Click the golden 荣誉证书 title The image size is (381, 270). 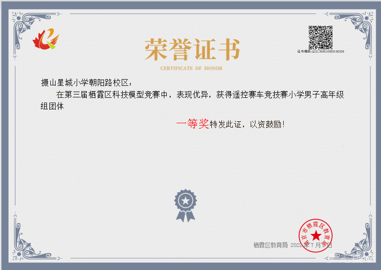click(x=193, y=49)
